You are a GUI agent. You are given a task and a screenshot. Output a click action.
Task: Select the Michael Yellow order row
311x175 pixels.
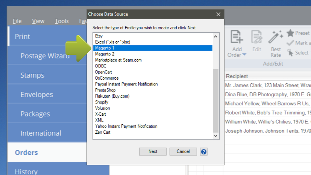268,104
